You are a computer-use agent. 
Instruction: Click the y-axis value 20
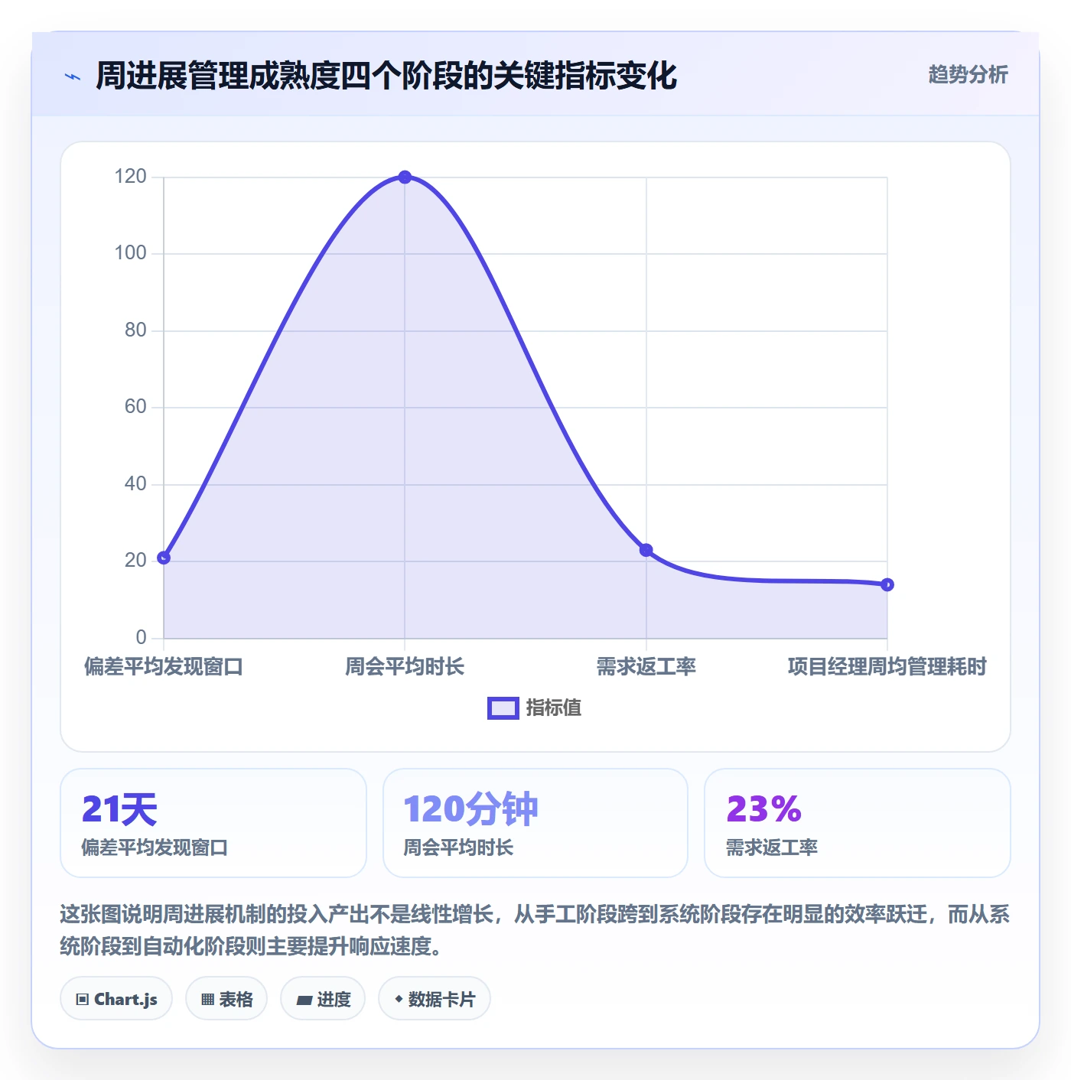[135, 561]
